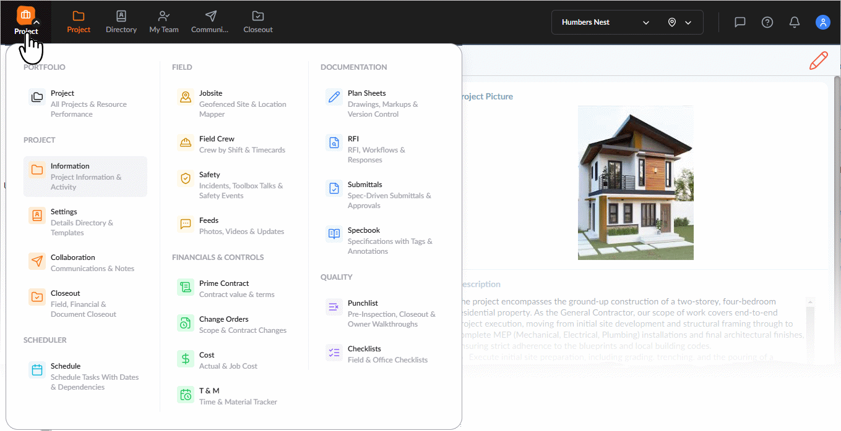Open the T & M tracker icon
Image resolution: width=841 pixels, height=431 pixels.
click(186, 395)
